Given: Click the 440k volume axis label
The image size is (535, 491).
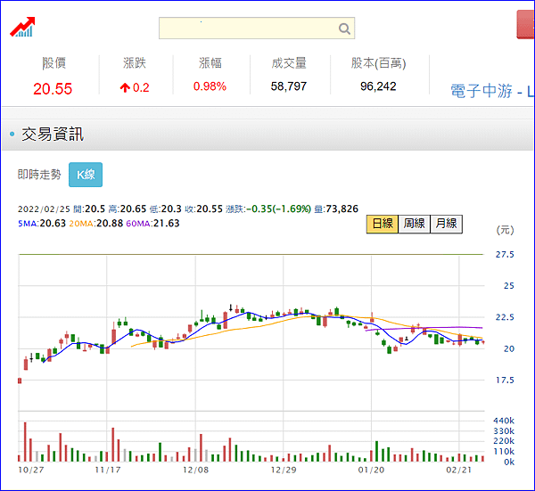Looking at the screenshot, I should [x=504, y=421].
